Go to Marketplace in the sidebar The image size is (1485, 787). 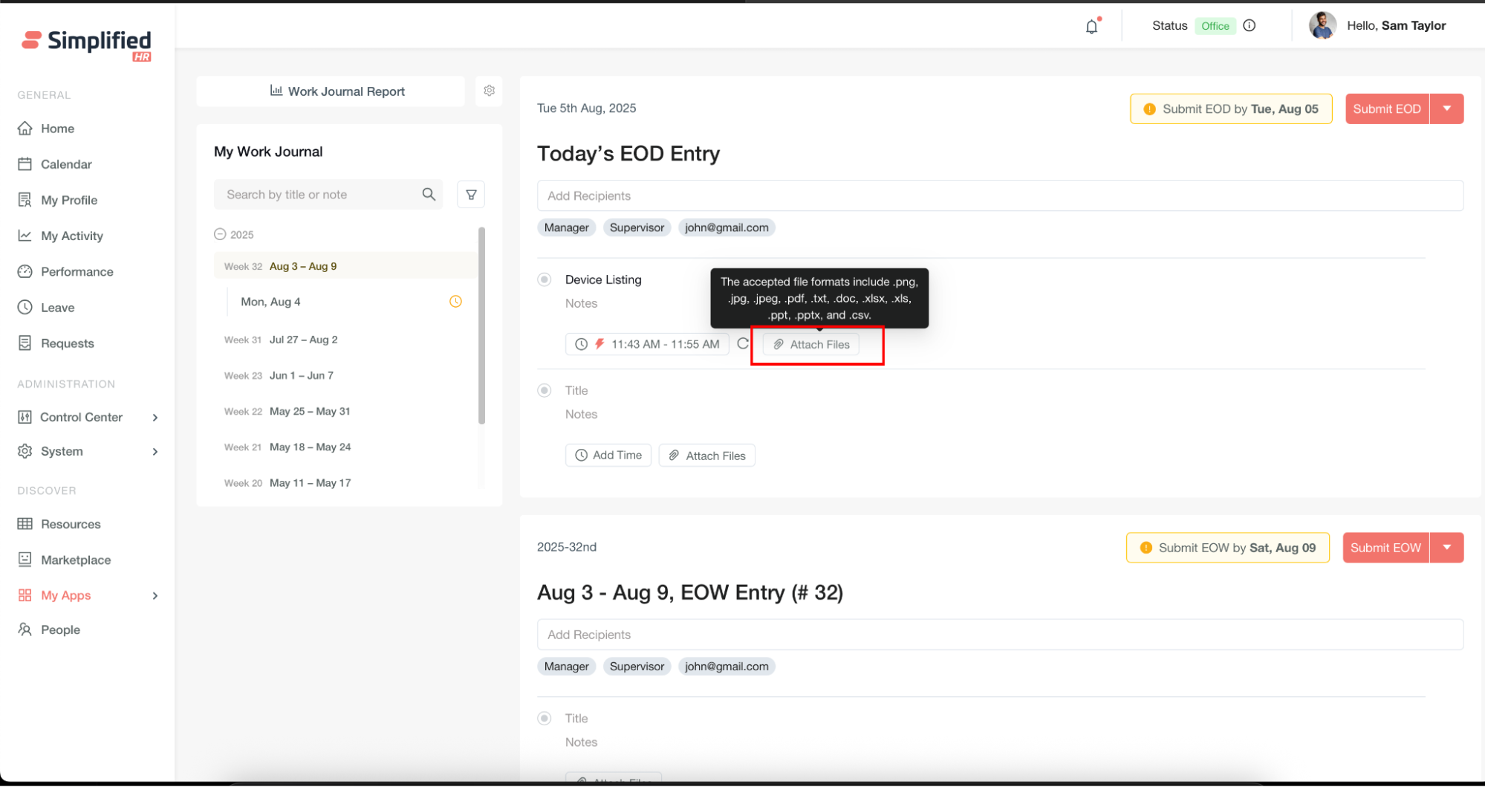[75, 560]
